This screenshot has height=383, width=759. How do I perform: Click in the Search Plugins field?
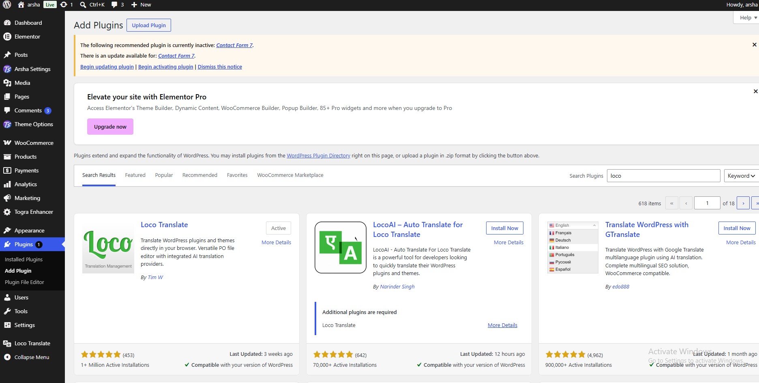(663, 176)
